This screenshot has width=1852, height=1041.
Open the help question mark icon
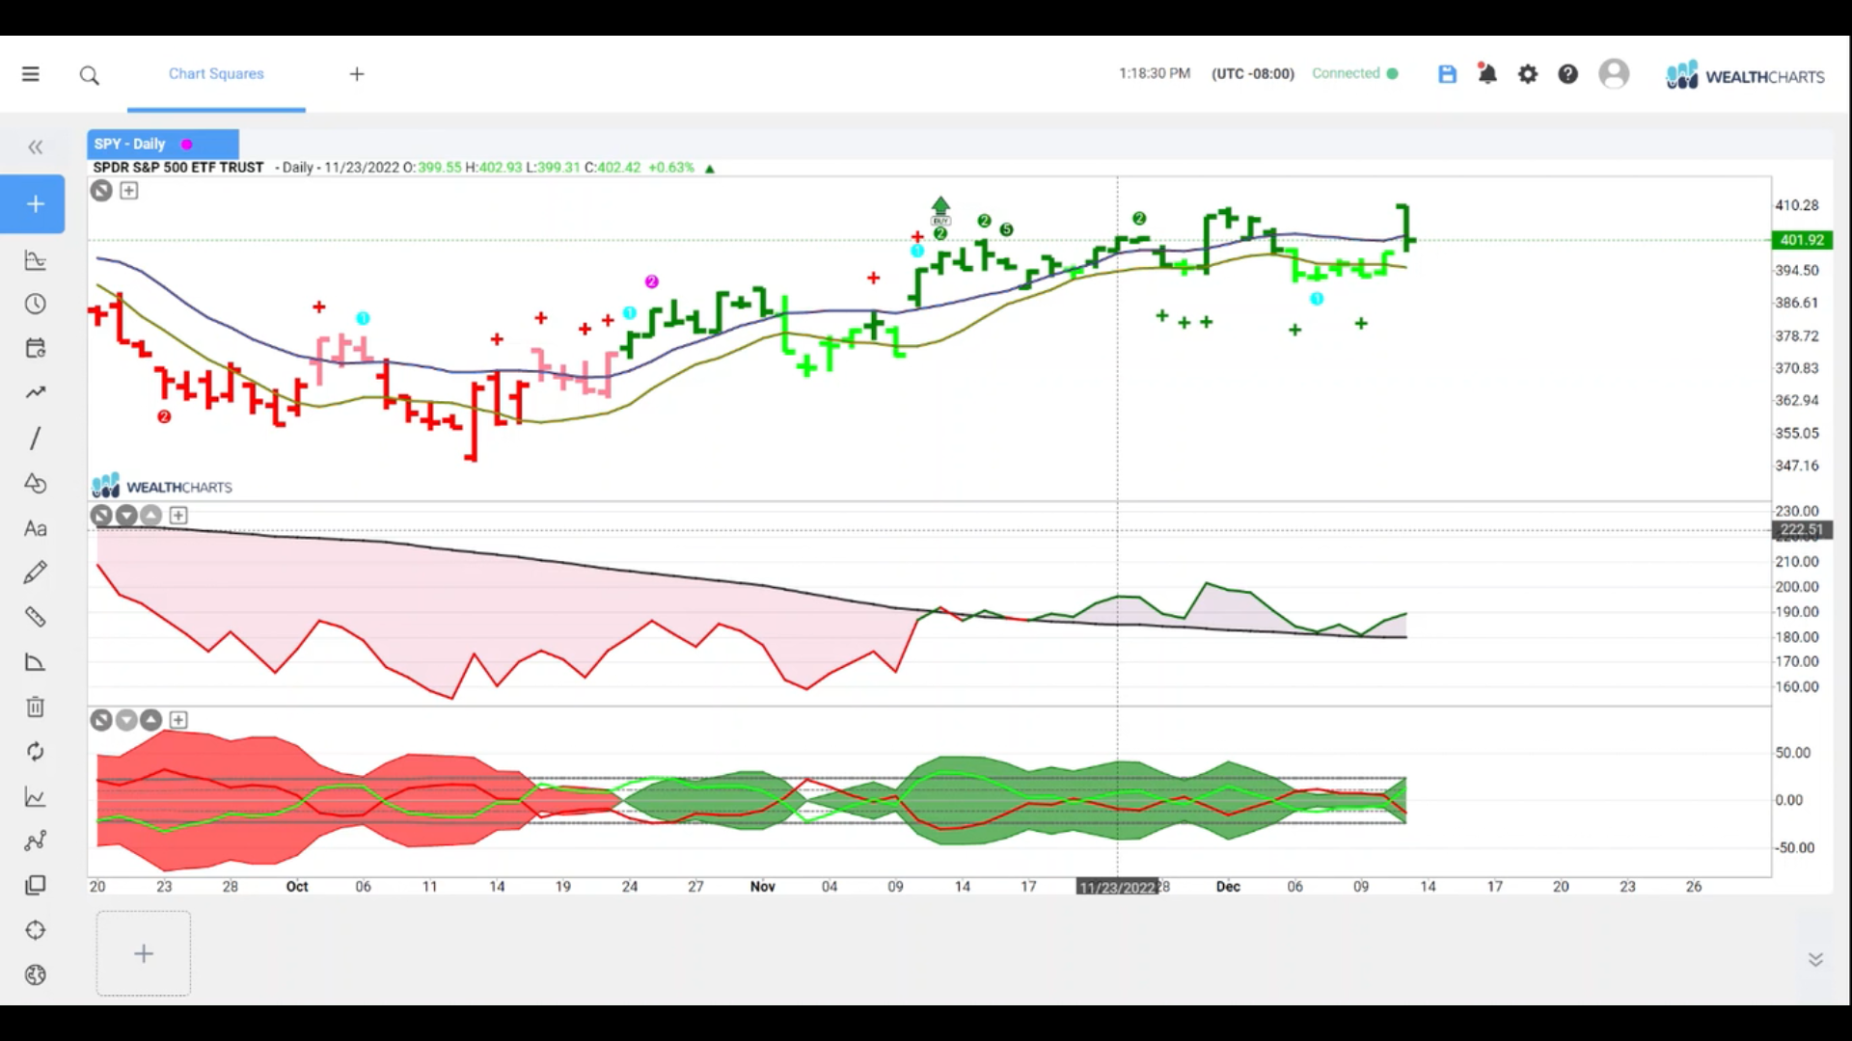click(1568, 74)
